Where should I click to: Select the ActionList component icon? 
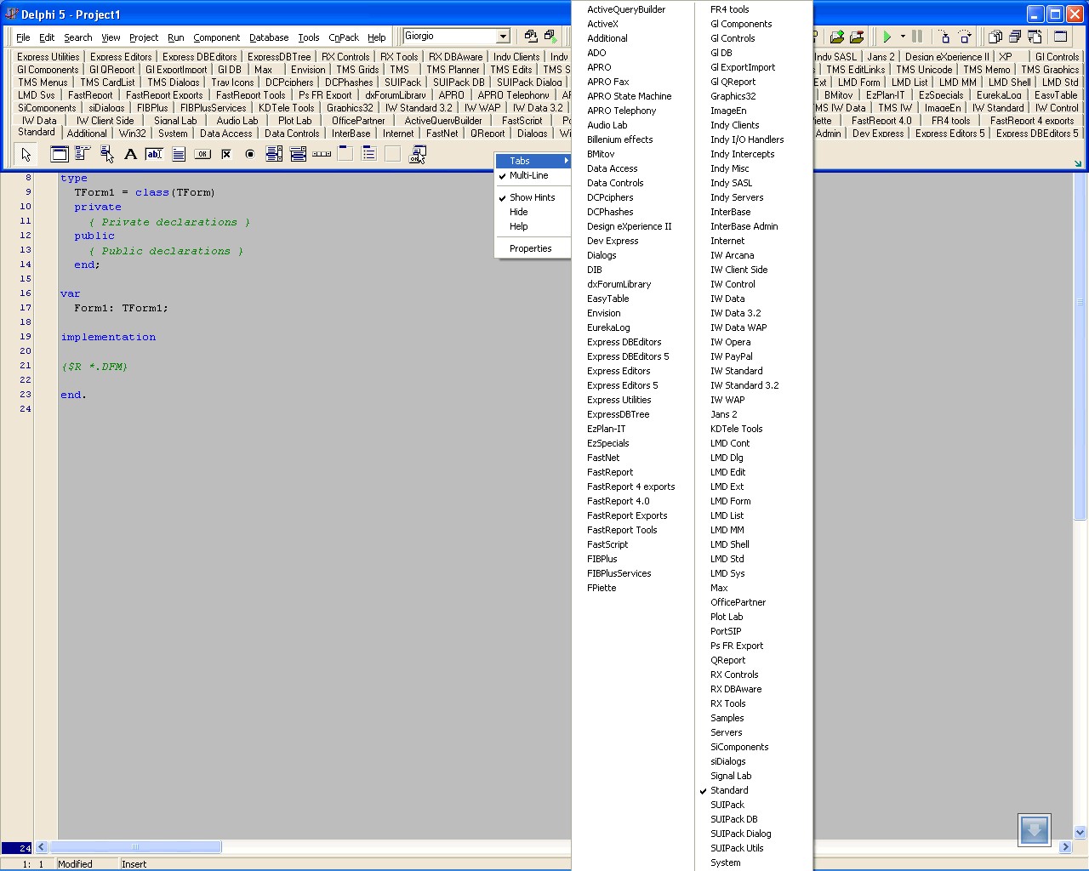pos(417,154)
